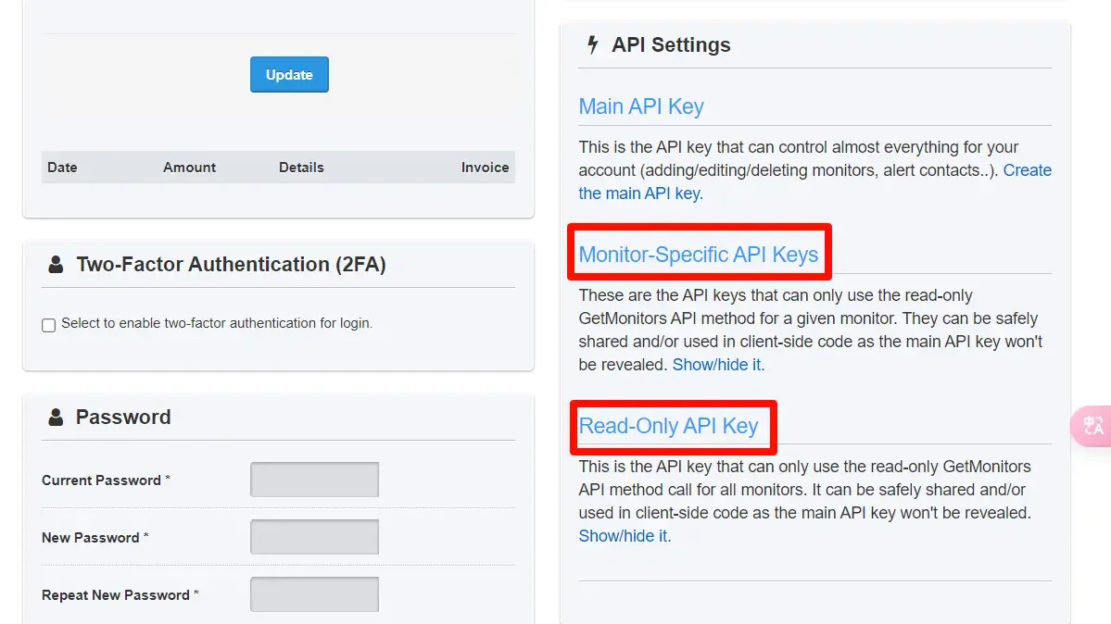
Task: Click the user icon beside Password heading
Action: 56,418
